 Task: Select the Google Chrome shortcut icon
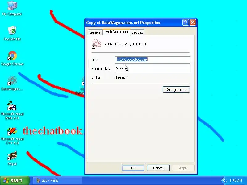coord(12,58)
